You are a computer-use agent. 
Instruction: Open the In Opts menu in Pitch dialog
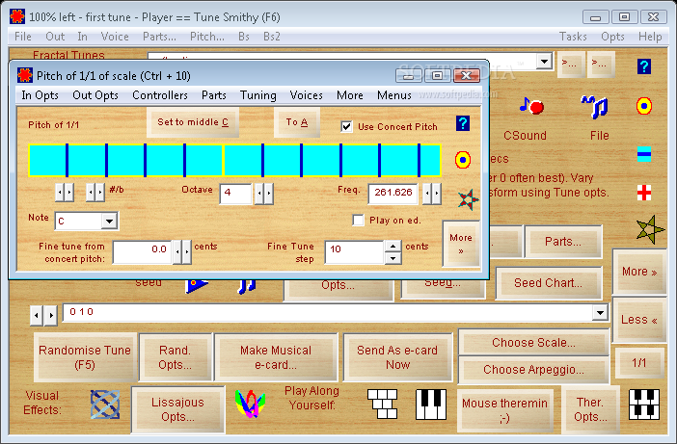click(x=40, y=95)
